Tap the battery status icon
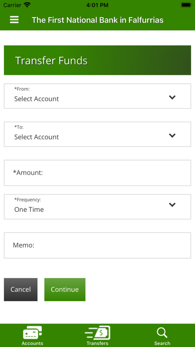 [x=187, y=5]
